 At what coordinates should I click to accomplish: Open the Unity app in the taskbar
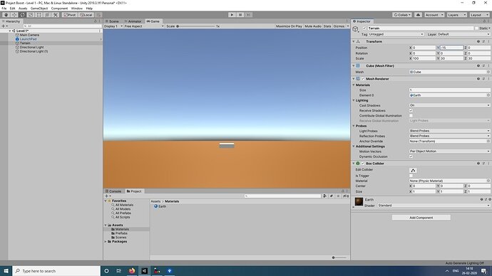pyautogui.click(x=144, y=271)
